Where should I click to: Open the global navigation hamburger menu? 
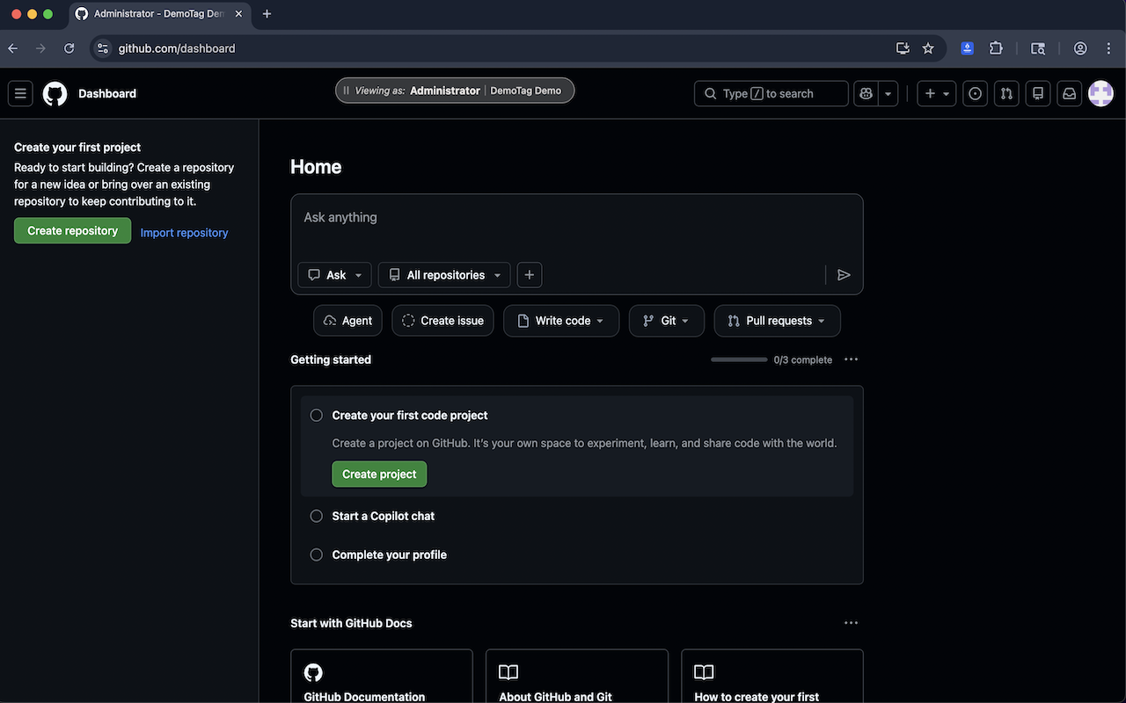click(21, 93)
